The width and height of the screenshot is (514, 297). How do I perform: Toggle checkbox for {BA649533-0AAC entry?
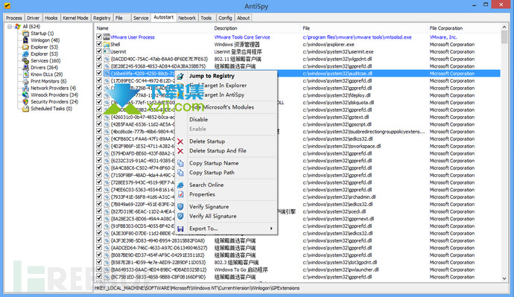point(99,269)
